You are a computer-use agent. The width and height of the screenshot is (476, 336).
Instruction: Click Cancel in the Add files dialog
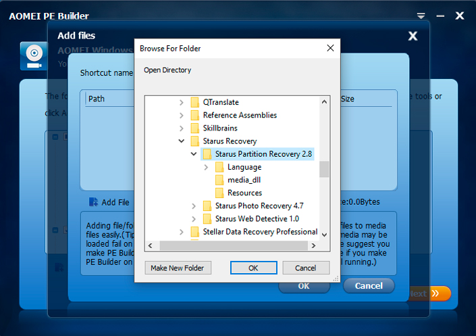click(x=369, y=286)
